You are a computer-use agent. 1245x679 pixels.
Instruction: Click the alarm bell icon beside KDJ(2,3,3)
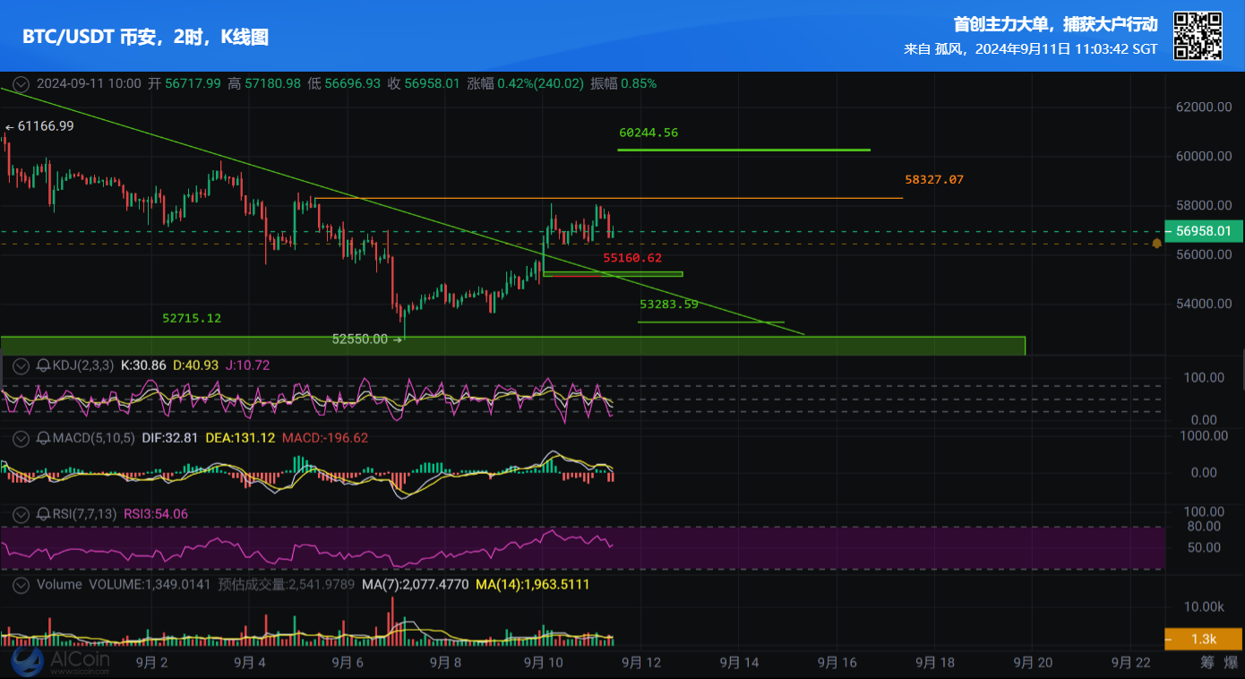(41, 365)
